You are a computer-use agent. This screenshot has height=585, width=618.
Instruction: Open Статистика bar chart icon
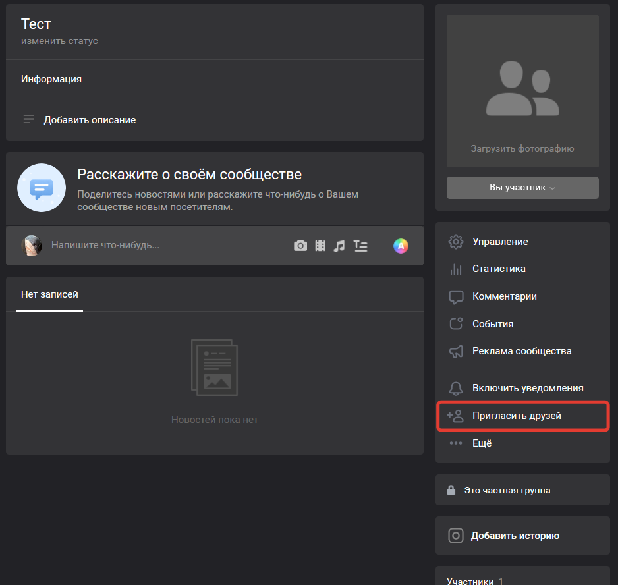tap(455, 269)
